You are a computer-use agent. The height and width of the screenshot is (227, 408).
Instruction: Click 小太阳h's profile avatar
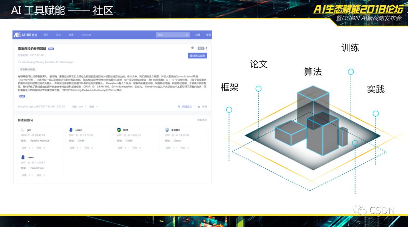167,129
